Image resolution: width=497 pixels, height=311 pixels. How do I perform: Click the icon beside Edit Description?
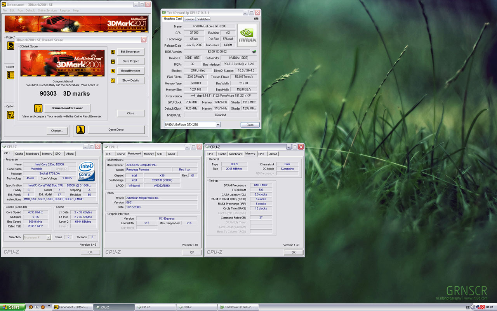pos(113,52)
